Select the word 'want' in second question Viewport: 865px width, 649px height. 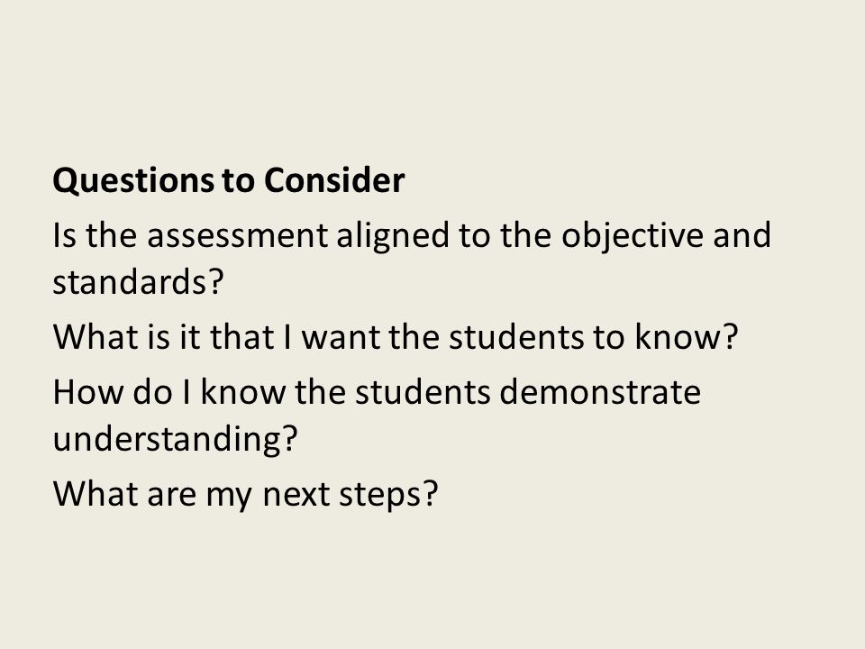tap(341, 338)
